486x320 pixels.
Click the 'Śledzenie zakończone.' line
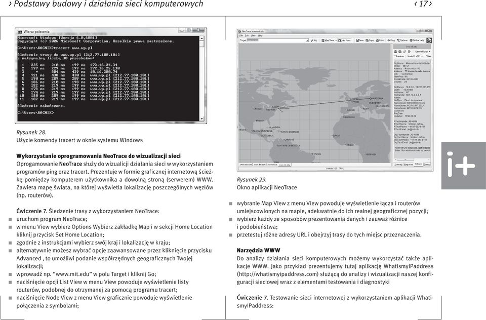(x=41, y=106)
